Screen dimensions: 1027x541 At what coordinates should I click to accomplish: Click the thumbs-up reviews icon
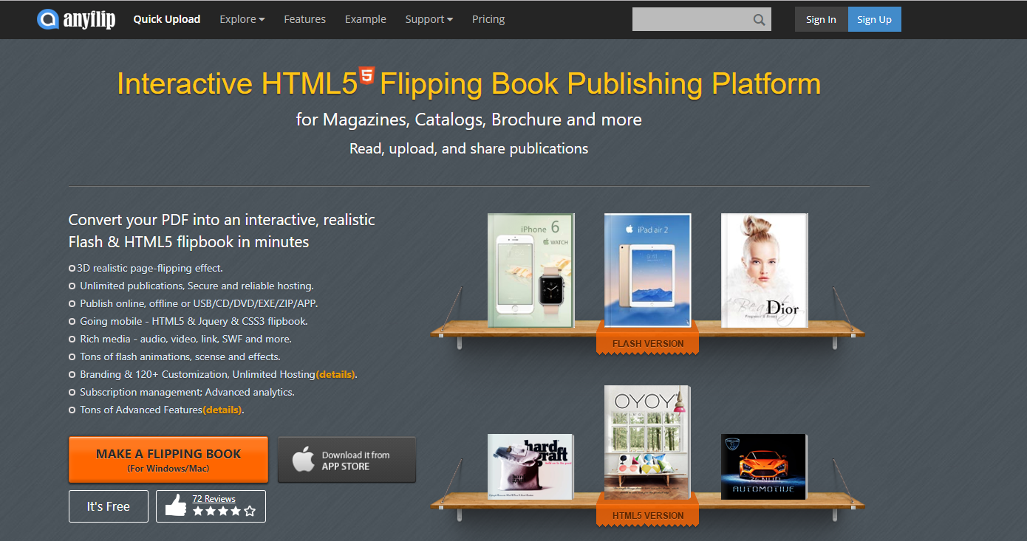tap(175, 506)
